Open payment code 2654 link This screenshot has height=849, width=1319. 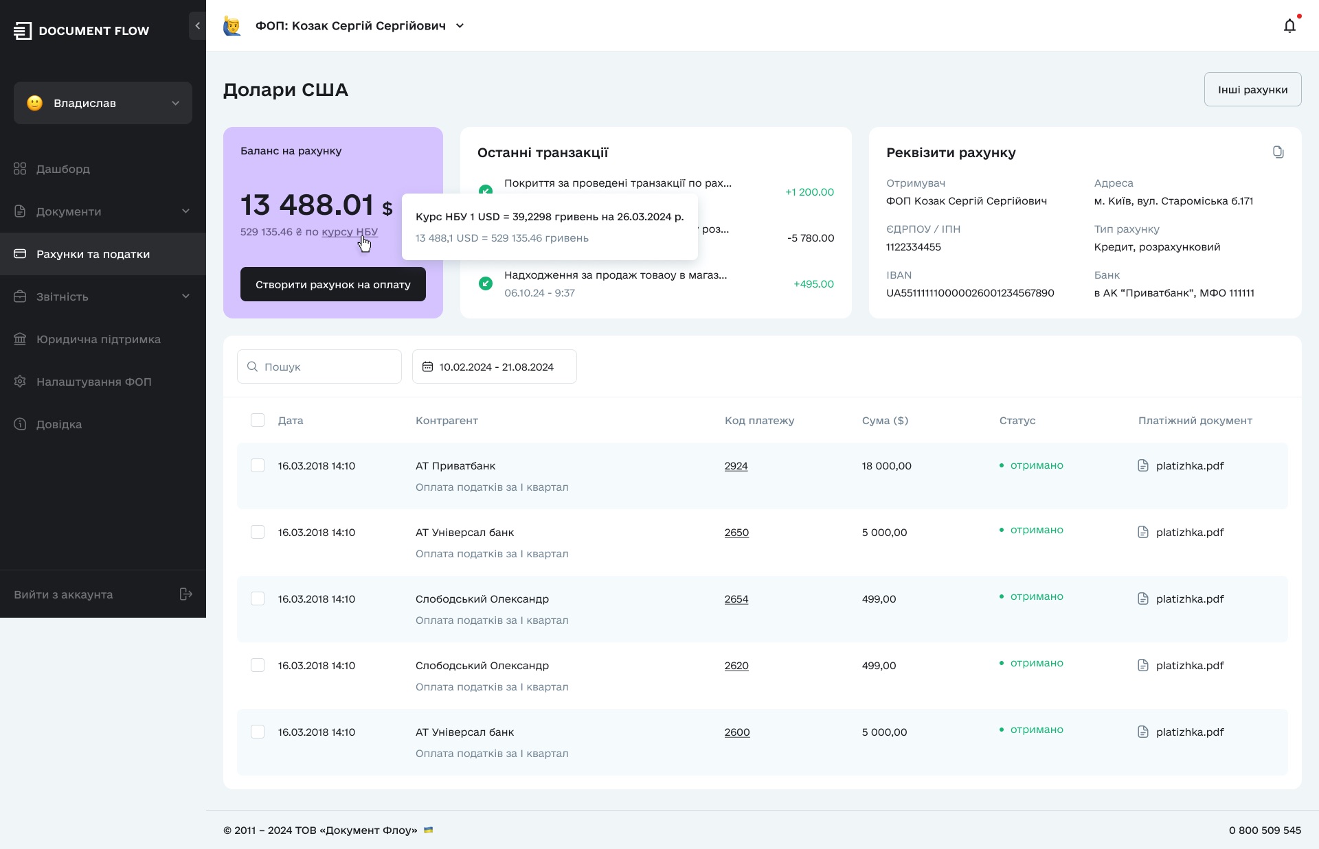tap(736, 598)
